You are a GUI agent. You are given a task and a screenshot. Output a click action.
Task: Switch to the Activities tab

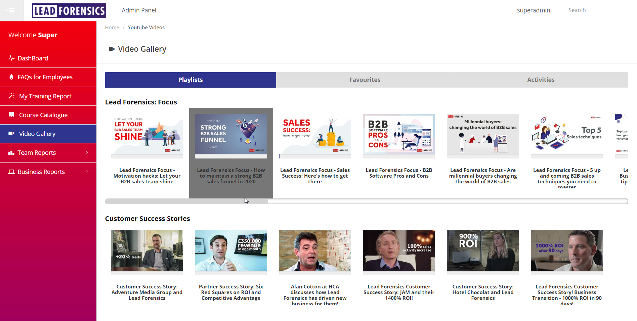click(x=540, y=80)
